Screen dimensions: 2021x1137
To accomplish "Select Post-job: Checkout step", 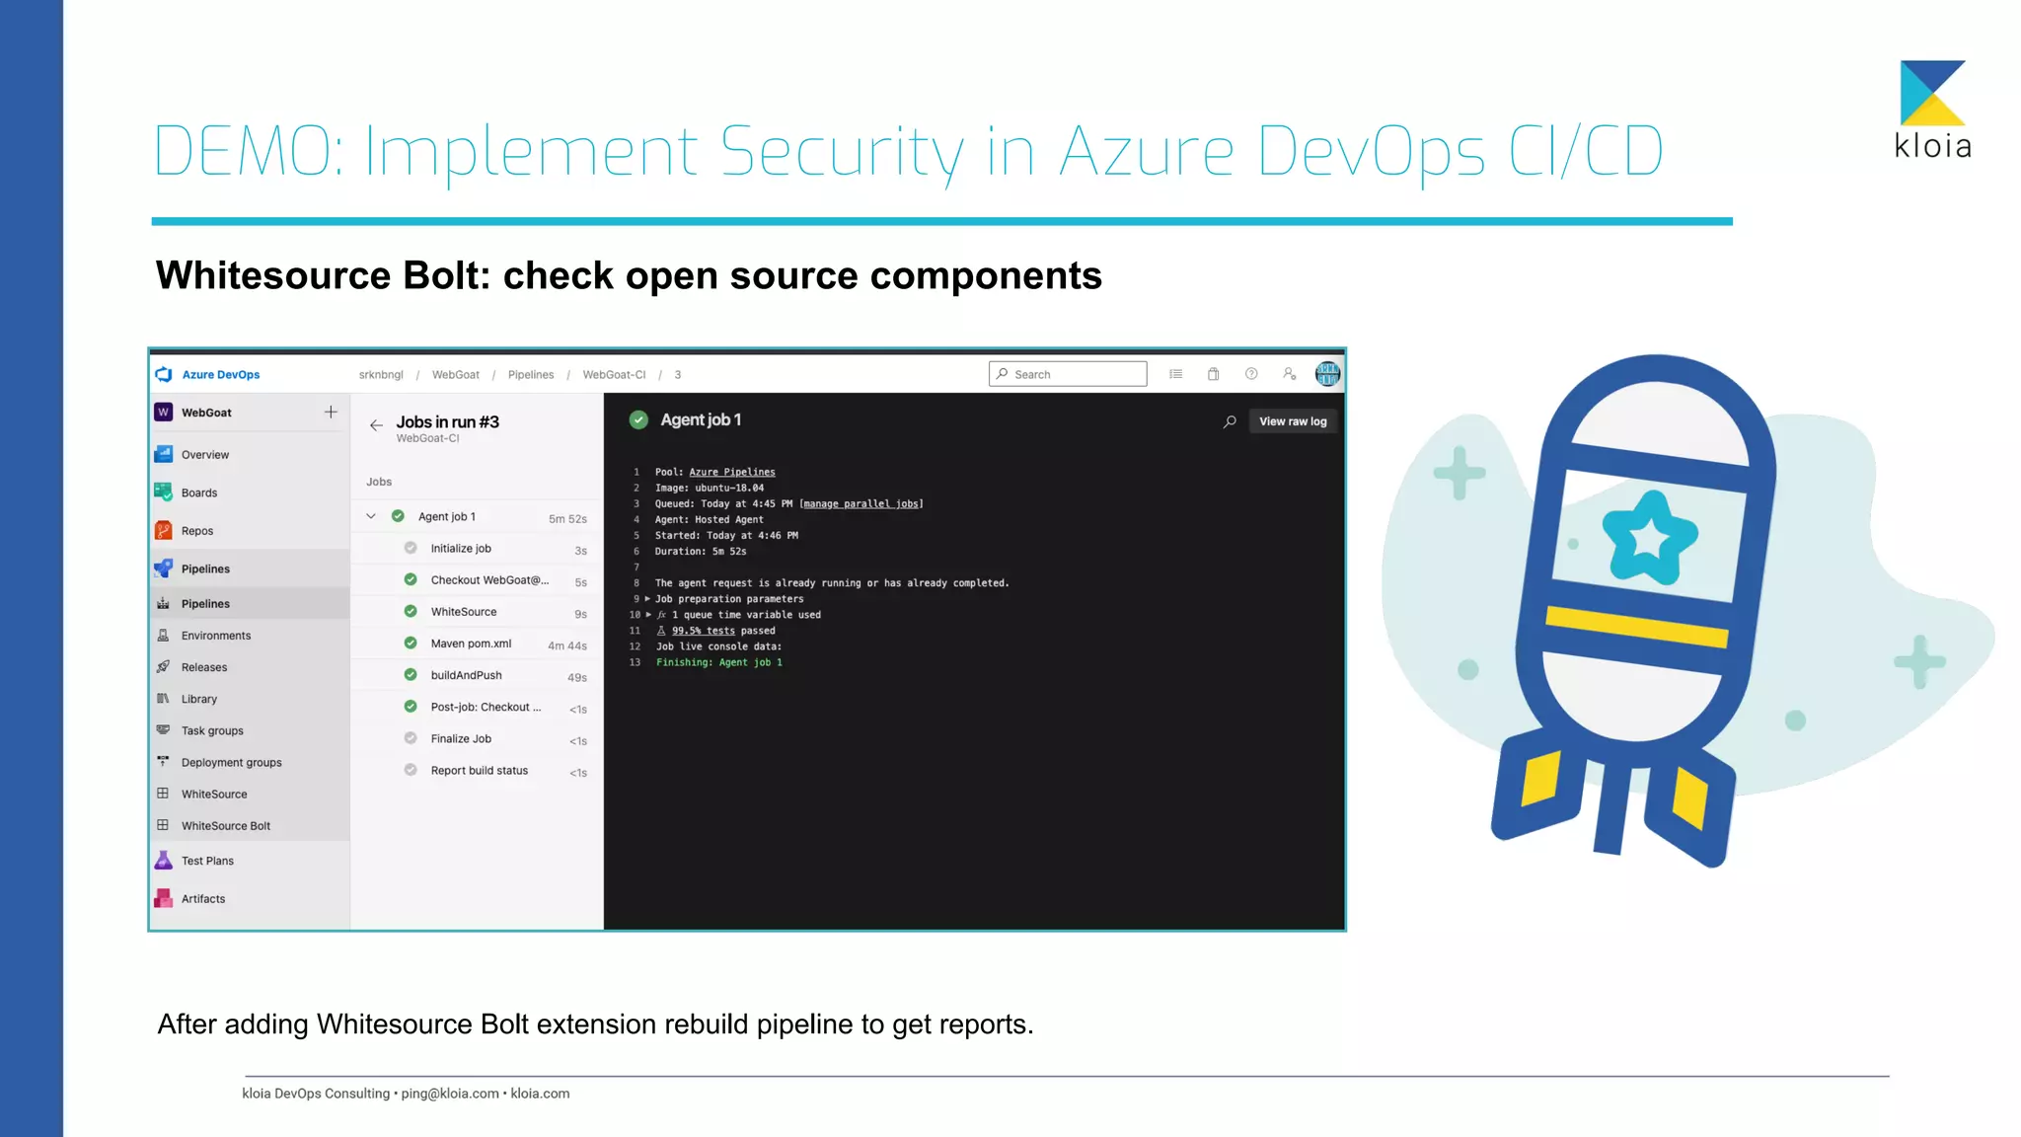I will [478, 707].
